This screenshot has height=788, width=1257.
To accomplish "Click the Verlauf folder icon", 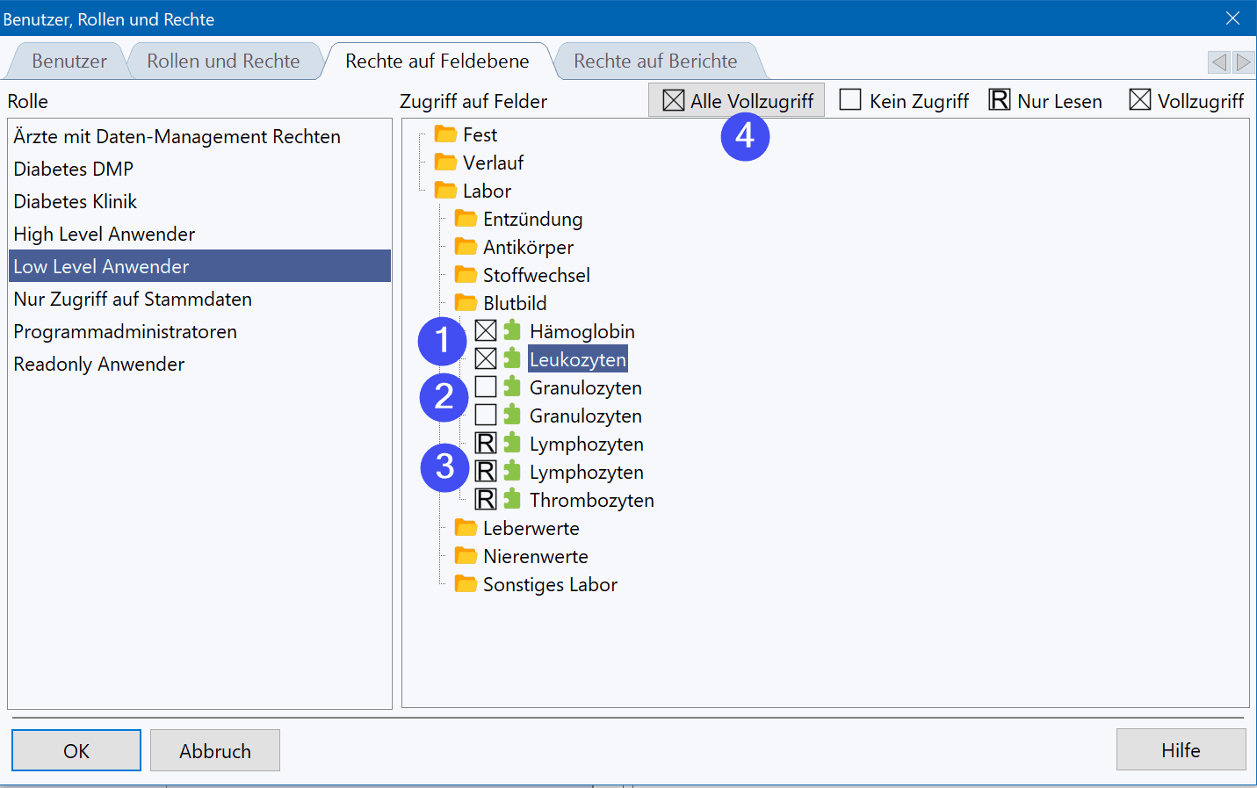I will pos(446,163).
